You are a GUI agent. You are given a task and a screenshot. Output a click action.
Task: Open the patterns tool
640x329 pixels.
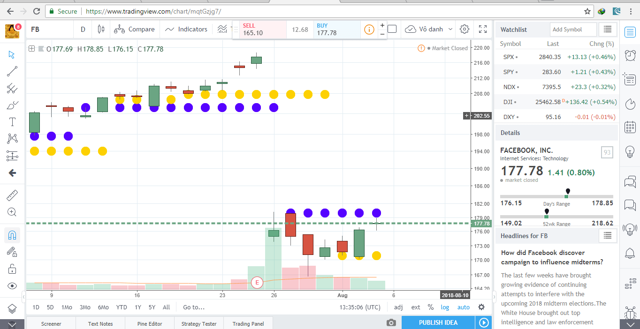[12, 139]
